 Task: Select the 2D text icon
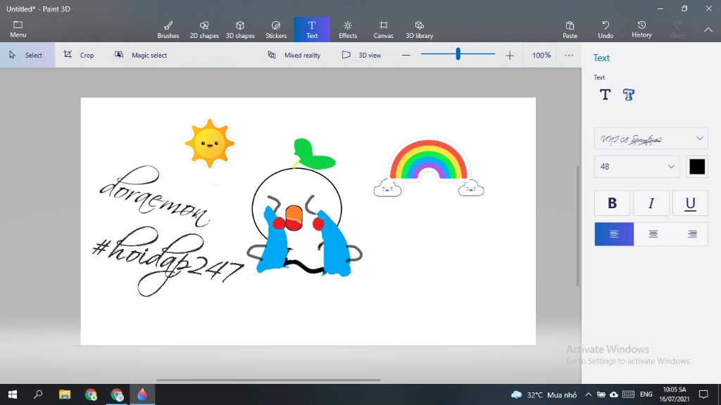605,95
